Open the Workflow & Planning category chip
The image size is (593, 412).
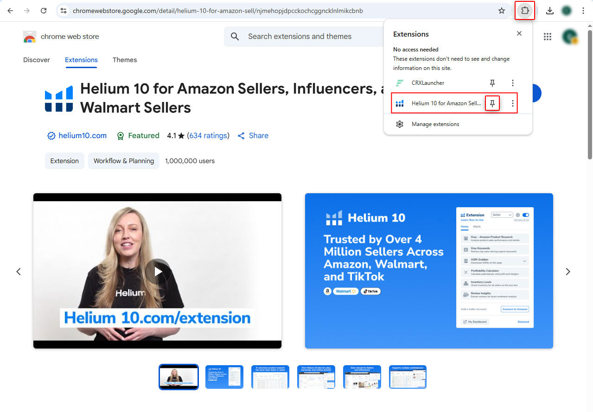124,161
